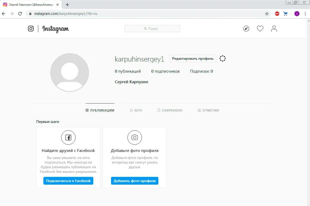This screenshot has height=206, width=310.
Task: Click the browser forward arrow
Action: pos(12,14)
